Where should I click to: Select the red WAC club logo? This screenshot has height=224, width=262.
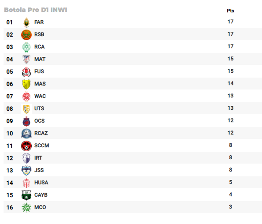tap(26, 97)
